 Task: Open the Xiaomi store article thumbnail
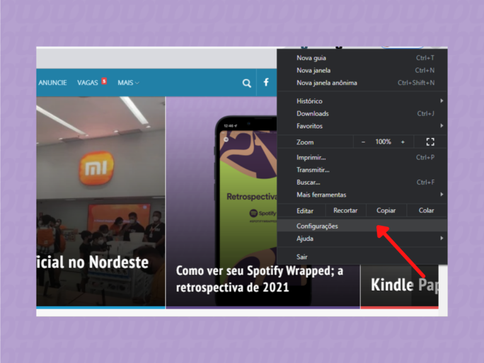[x=101, y=202]
